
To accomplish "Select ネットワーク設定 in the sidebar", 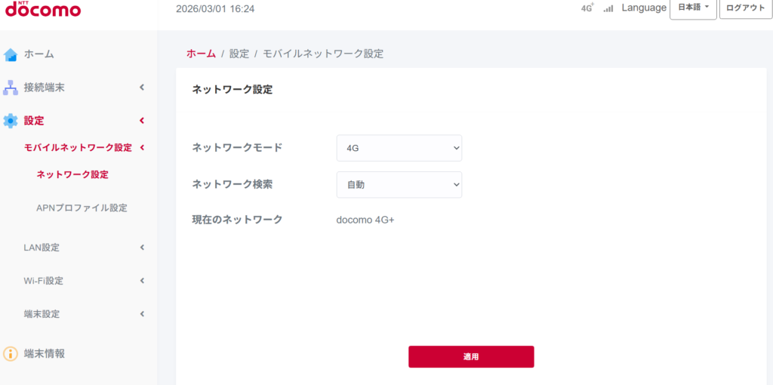I will (x=72, y=174).
